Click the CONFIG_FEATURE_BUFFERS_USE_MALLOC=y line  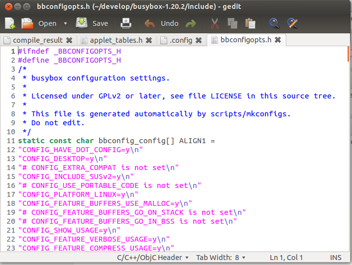(105, 203)
